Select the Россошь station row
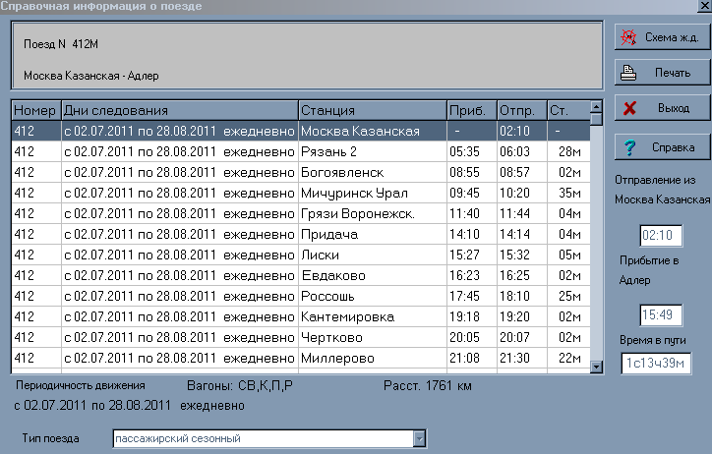 coord(301,296)
